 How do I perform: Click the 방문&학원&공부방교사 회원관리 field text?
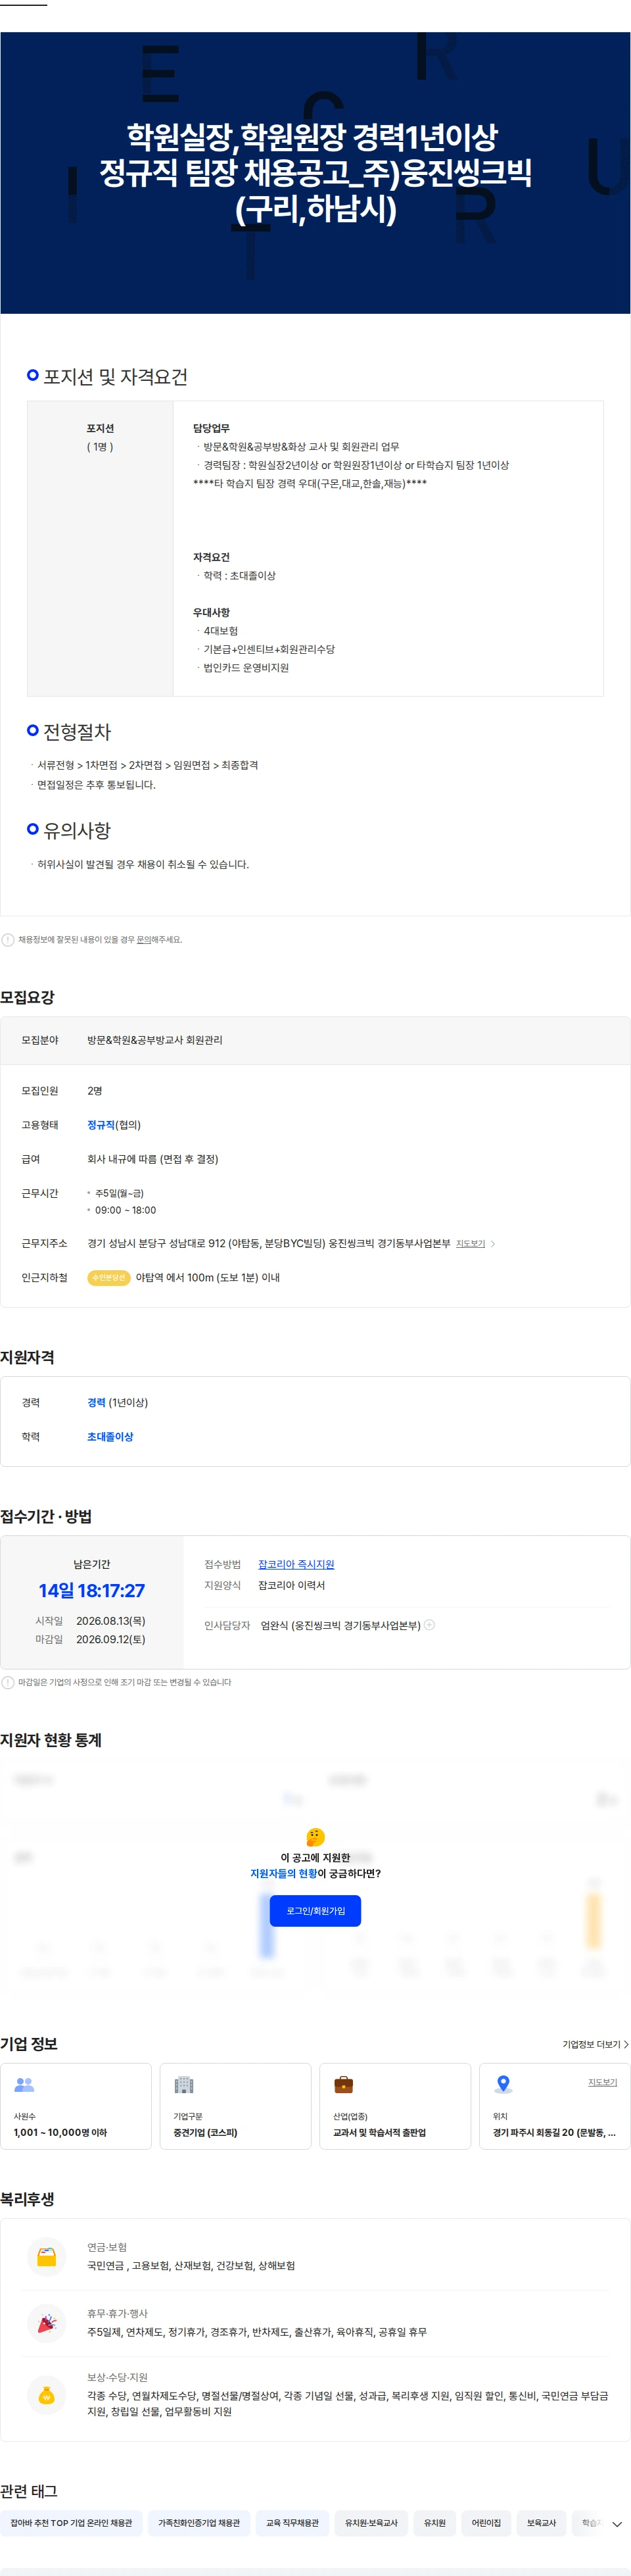154,1041
